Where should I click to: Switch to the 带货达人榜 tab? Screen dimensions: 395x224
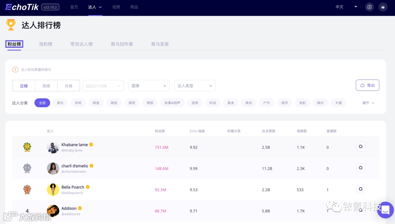pos(81,44)
